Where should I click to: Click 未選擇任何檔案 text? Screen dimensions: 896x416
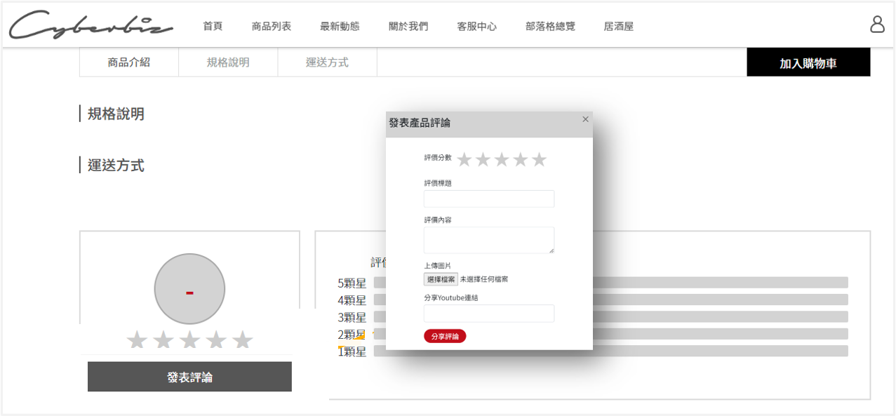click(484, 279)
